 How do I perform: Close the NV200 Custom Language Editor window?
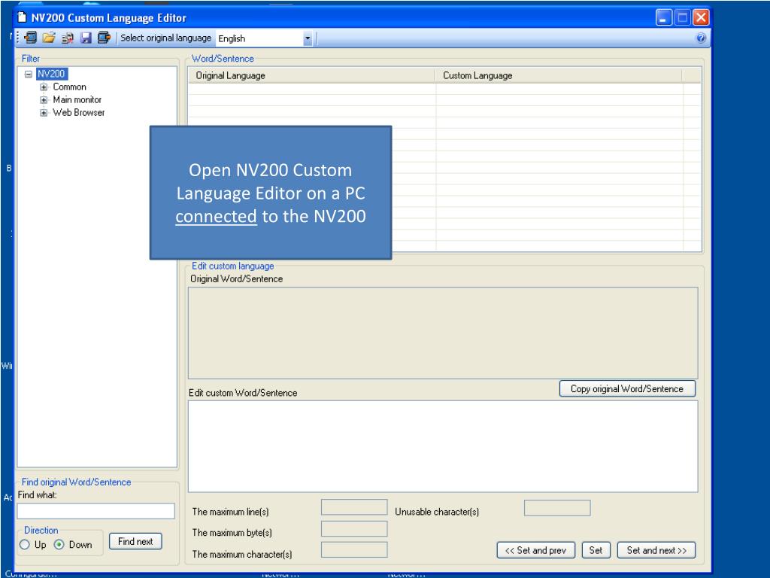[701, 18]
